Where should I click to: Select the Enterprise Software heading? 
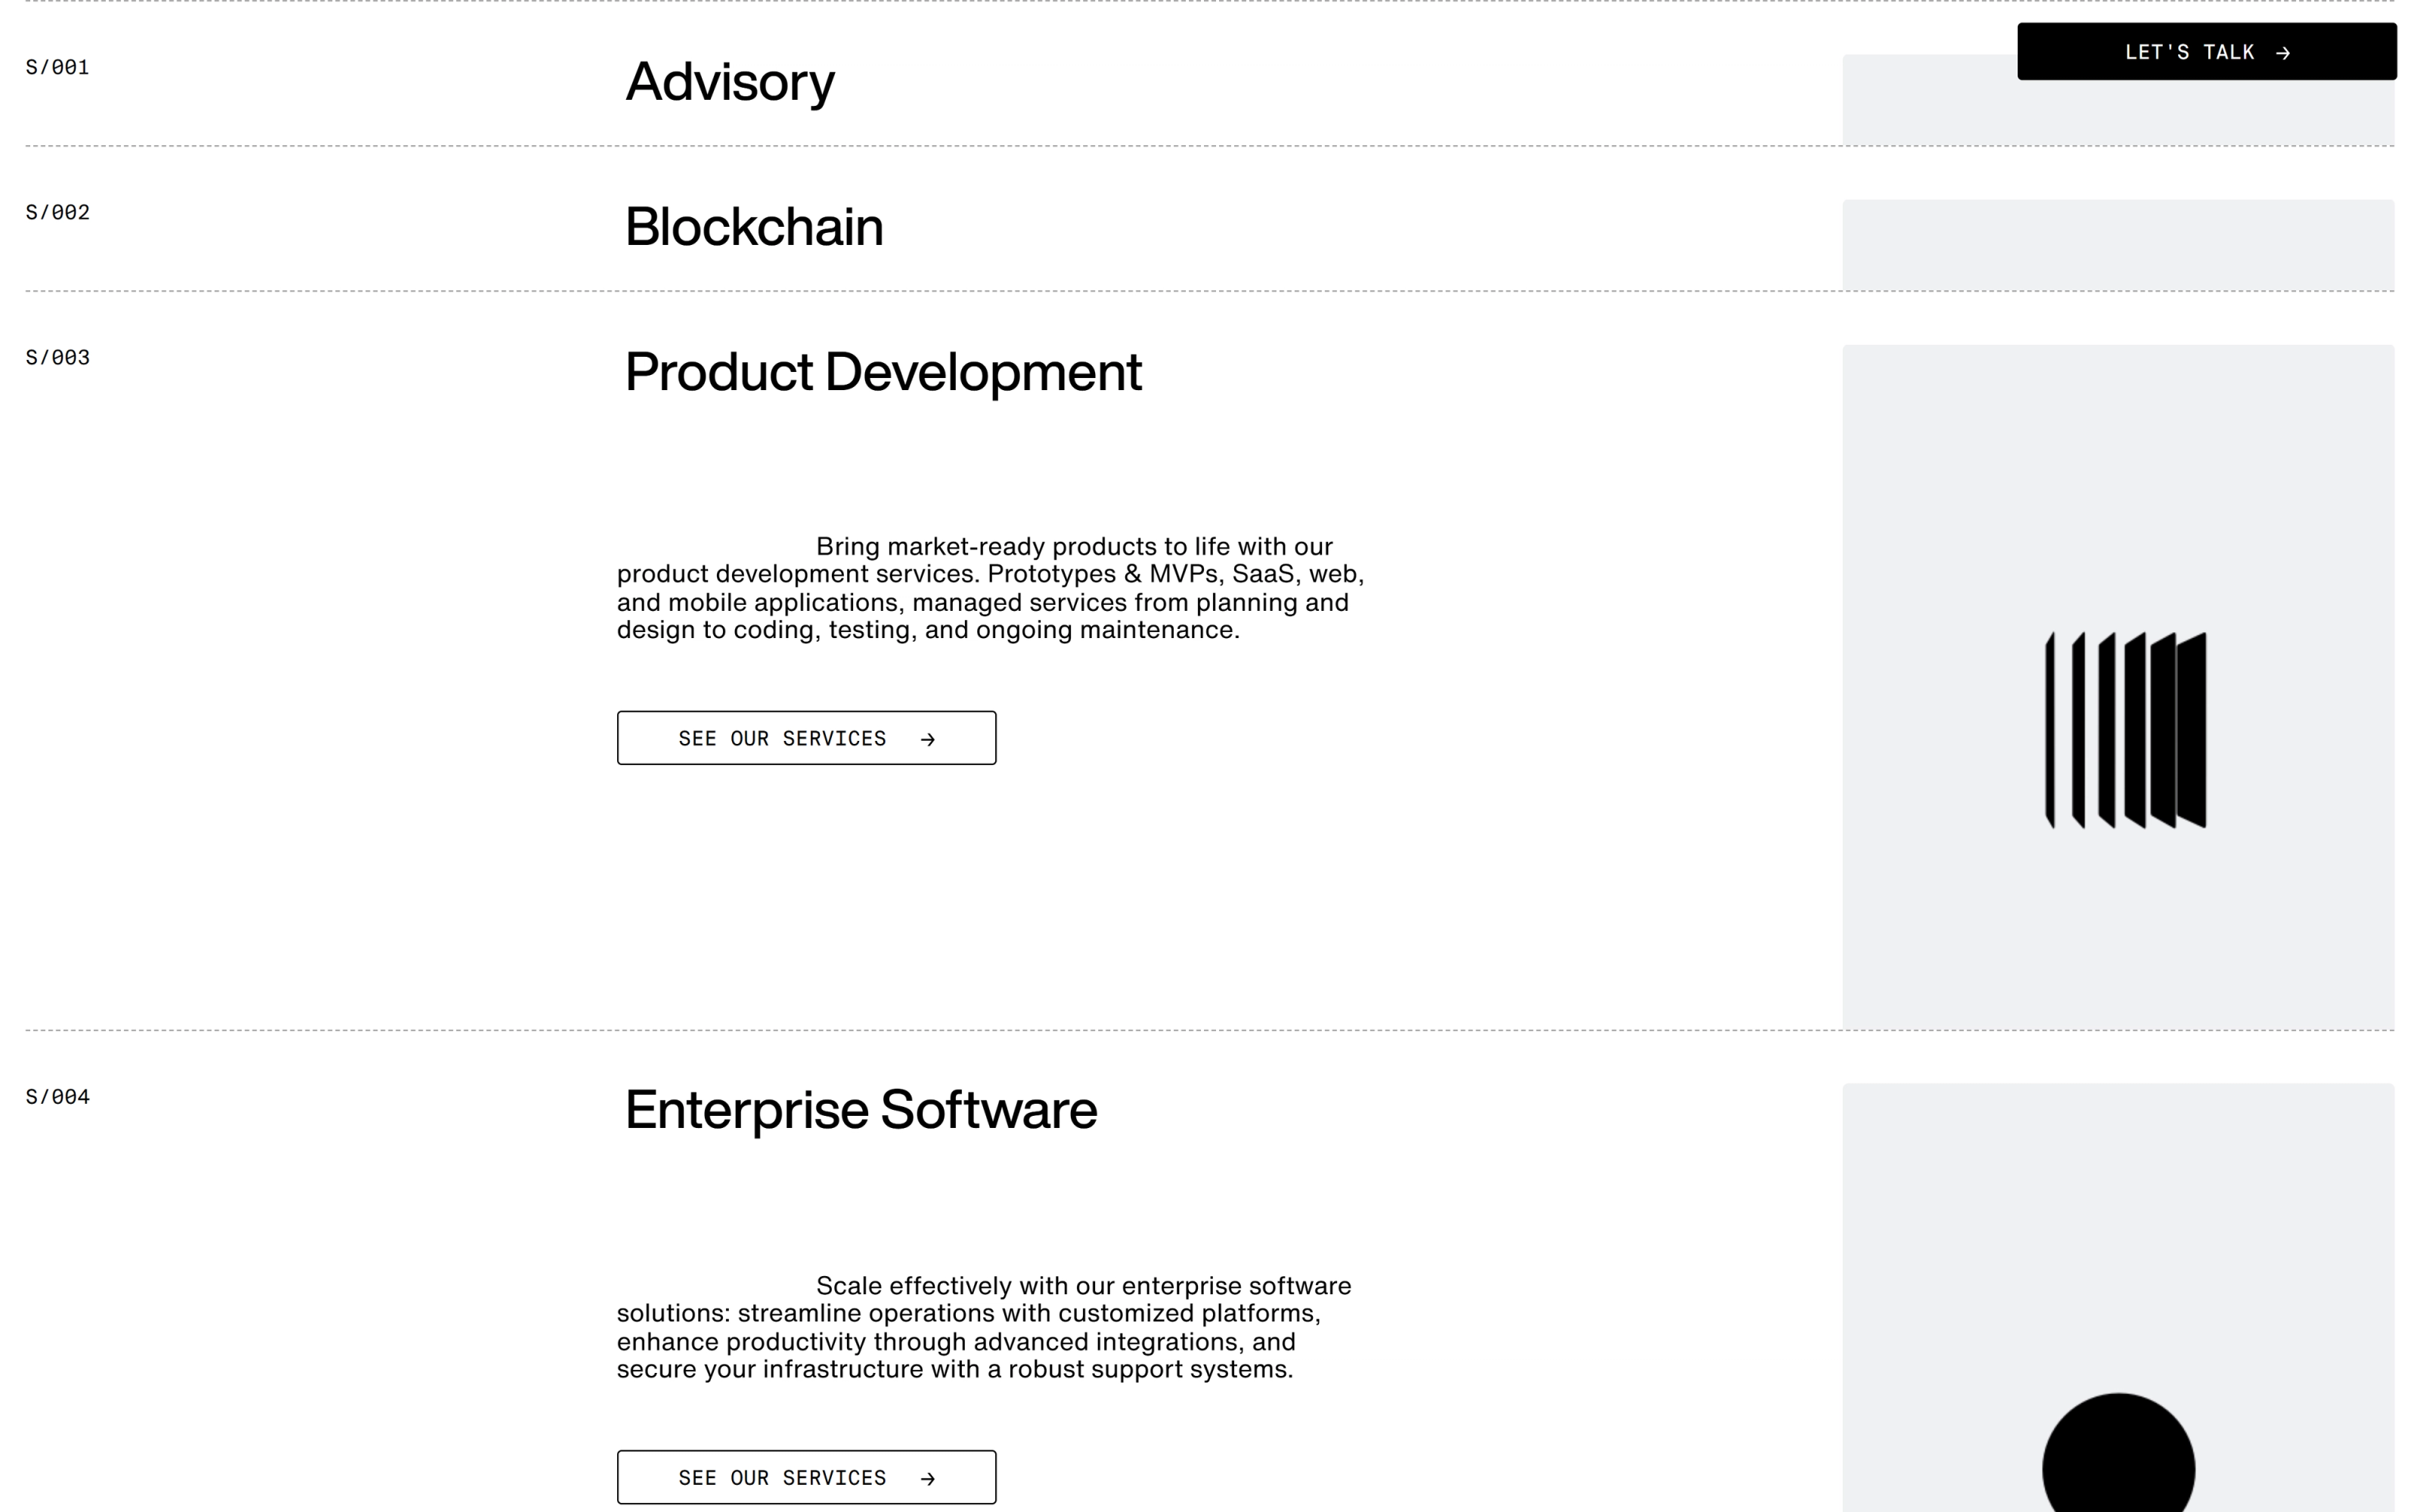point(861,1110)
